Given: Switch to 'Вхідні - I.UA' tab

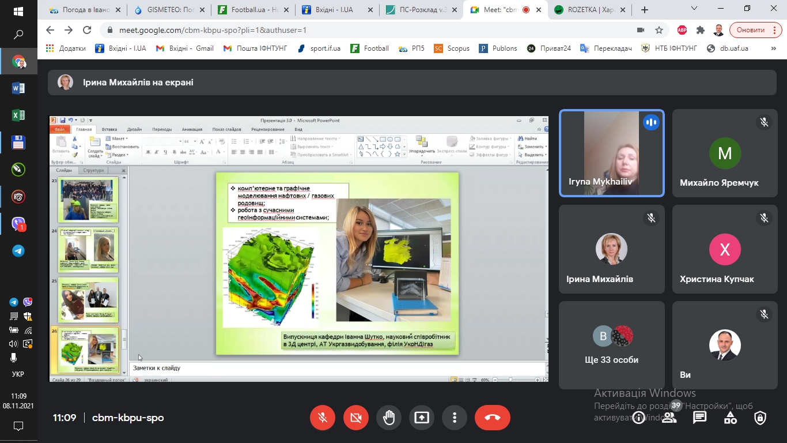Looking at the screenshot, I should [336, 10].
